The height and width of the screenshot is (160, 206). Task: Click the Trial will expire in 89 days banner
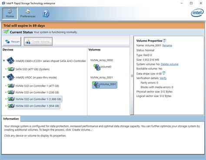click(x=103, y=26)
